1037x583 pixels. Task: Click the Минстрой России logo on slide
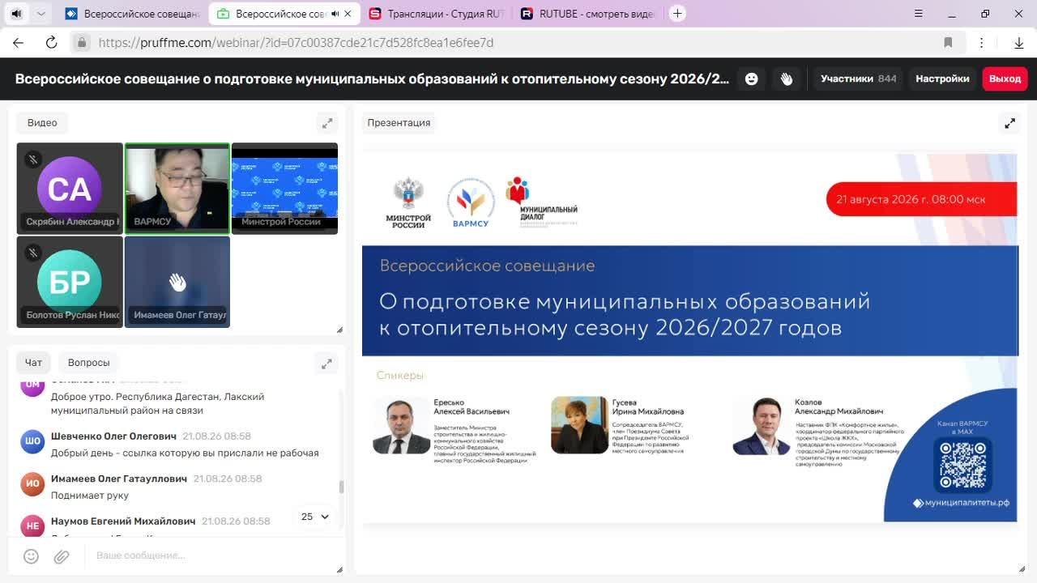click(x=408, y=203)
